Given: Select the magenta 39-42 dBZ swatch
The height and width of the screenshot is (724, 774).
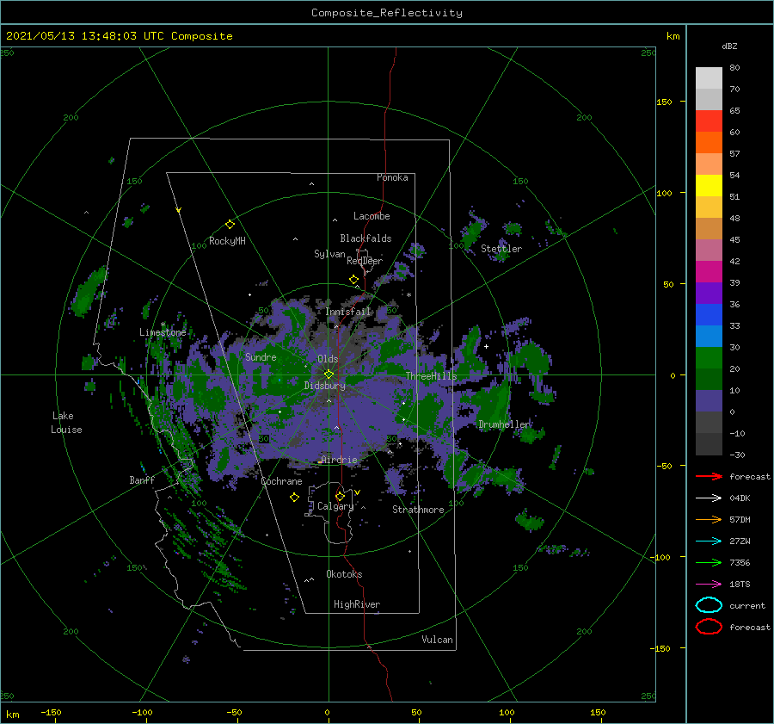Looking at the screenshot, I should pos(709,271).
